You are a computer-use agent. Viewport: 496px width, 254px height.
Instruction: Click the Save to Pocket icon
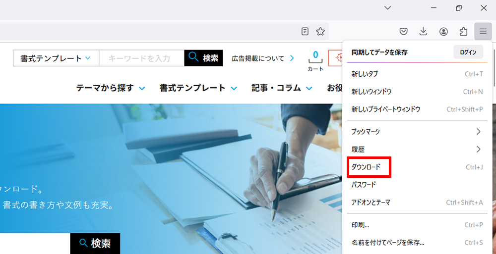403,31
